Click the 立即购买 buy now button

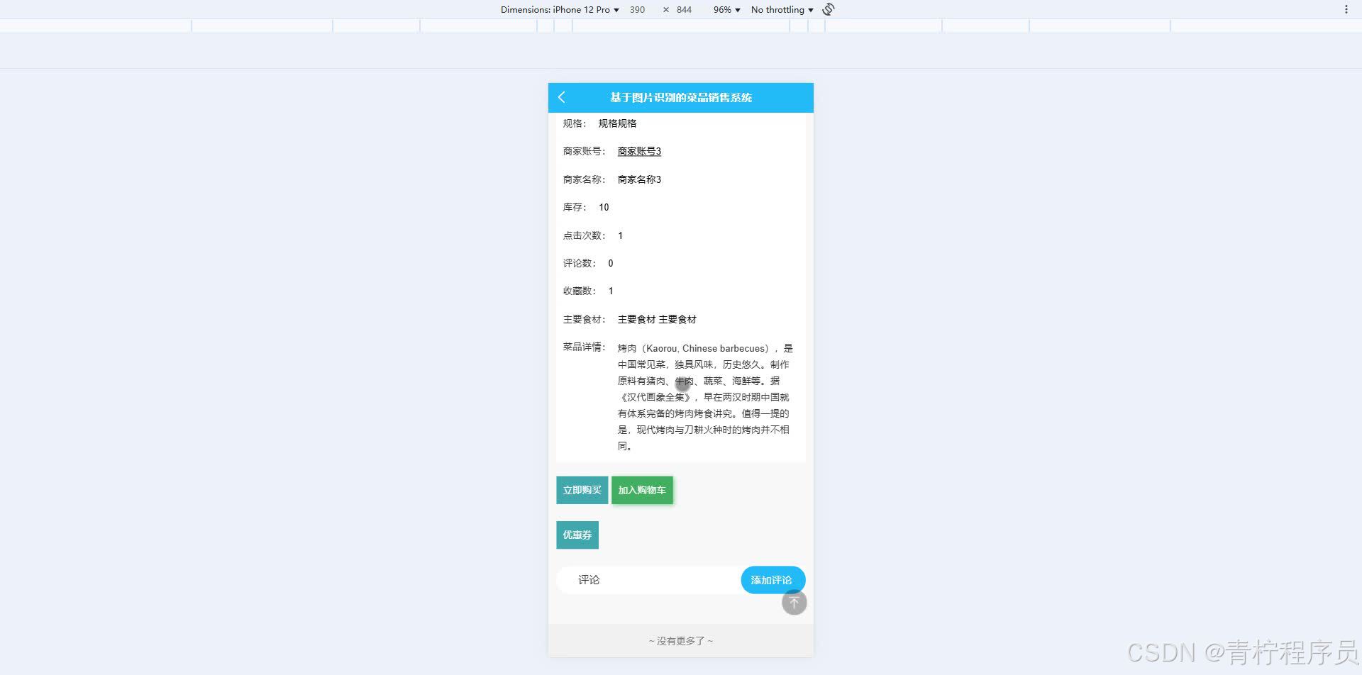(582, 489)
